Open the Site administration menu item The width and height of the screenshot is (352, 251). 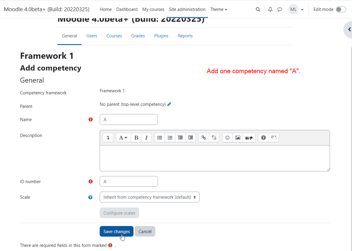point(187,9)
